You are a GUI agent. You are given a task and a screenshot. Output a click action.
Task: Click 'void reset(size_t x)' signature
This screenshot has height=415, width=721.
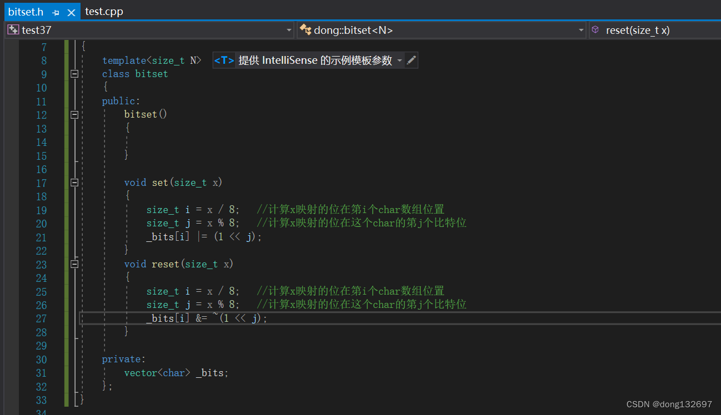point(179,264)
